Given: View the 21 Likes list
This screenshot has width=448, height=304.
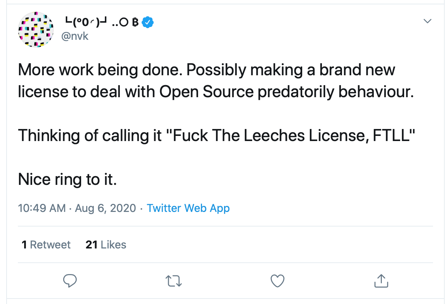Looking at the screenshot, I should point(106,244).
